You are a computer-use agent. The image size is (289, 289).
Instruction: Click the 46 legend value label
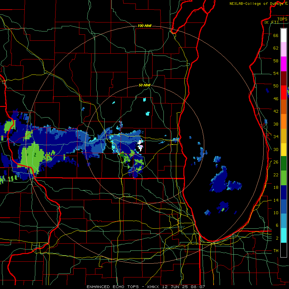pos(276,99)
